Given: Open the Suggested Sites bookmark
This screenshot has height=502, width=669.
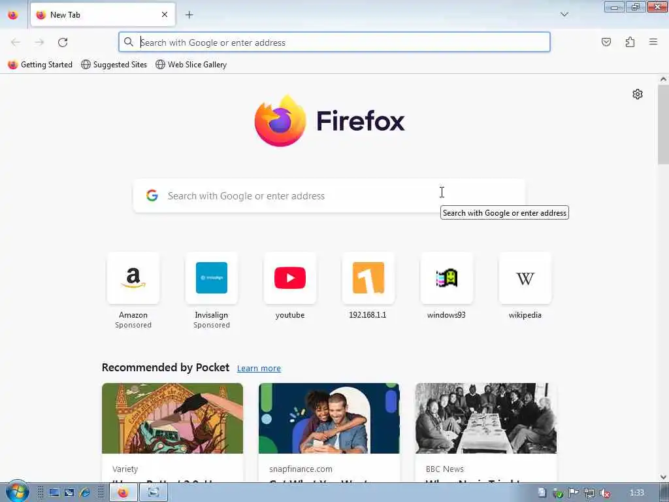Looking at the screenshot, I should (114, 65).
